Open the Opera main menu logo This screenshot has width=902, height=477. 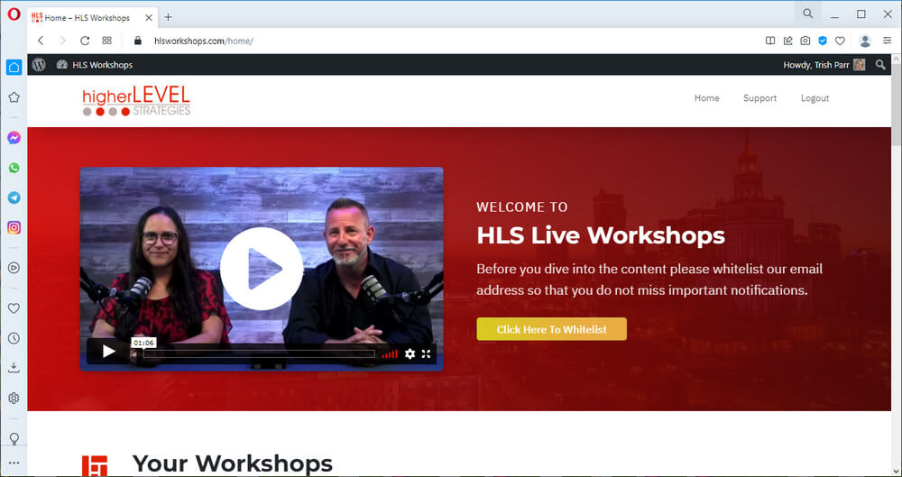point(14,14)
